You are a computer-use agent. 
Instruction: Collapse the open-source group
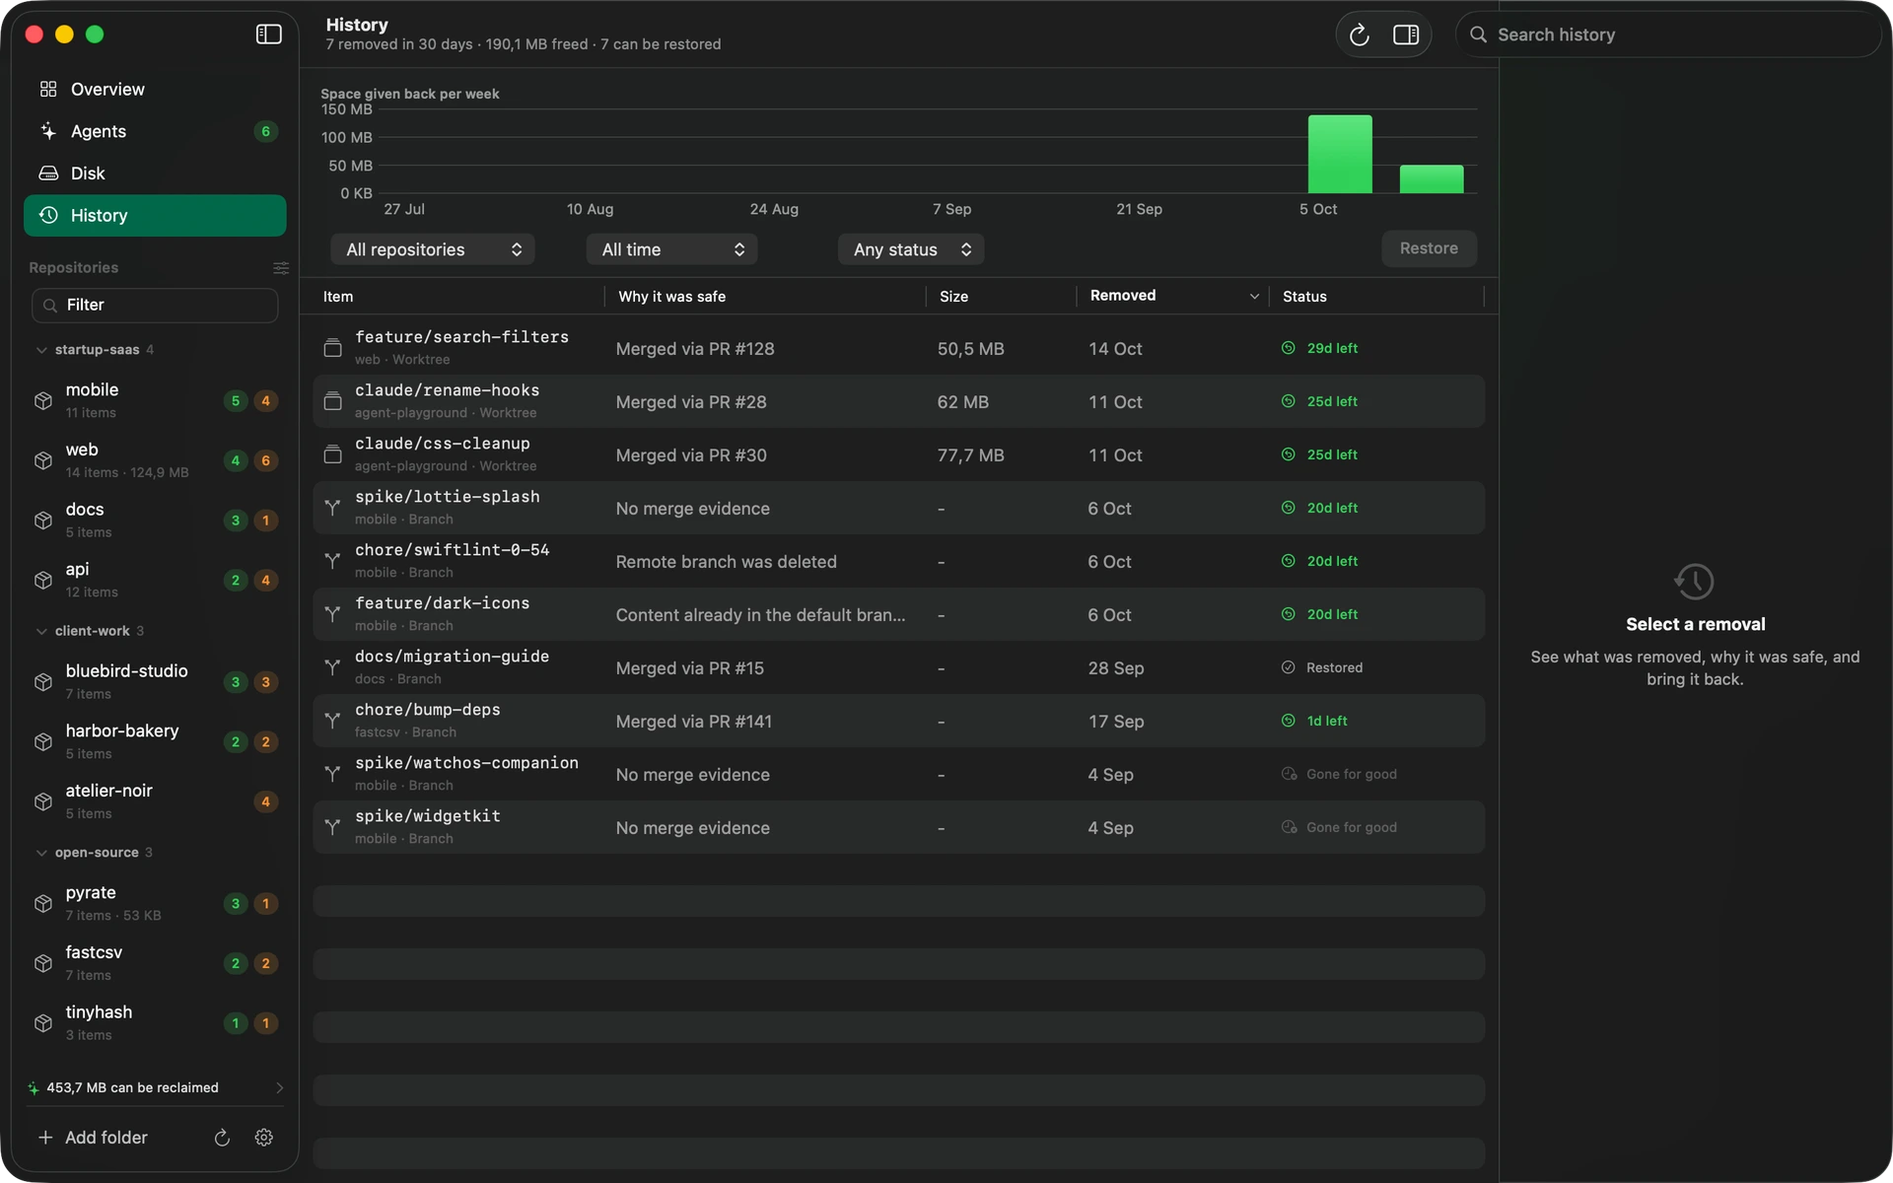41,853
